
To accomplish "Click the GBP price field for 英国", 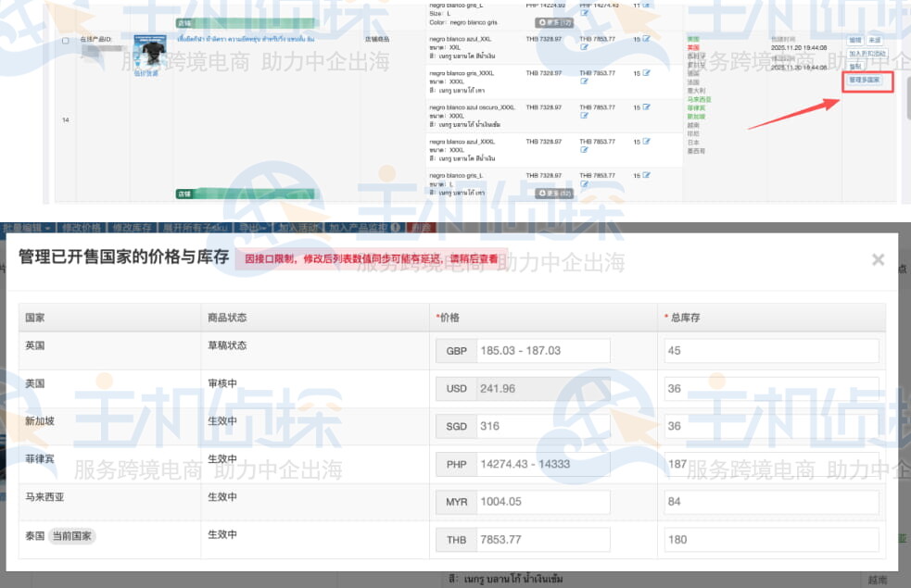I will click(x=542, y=351).
